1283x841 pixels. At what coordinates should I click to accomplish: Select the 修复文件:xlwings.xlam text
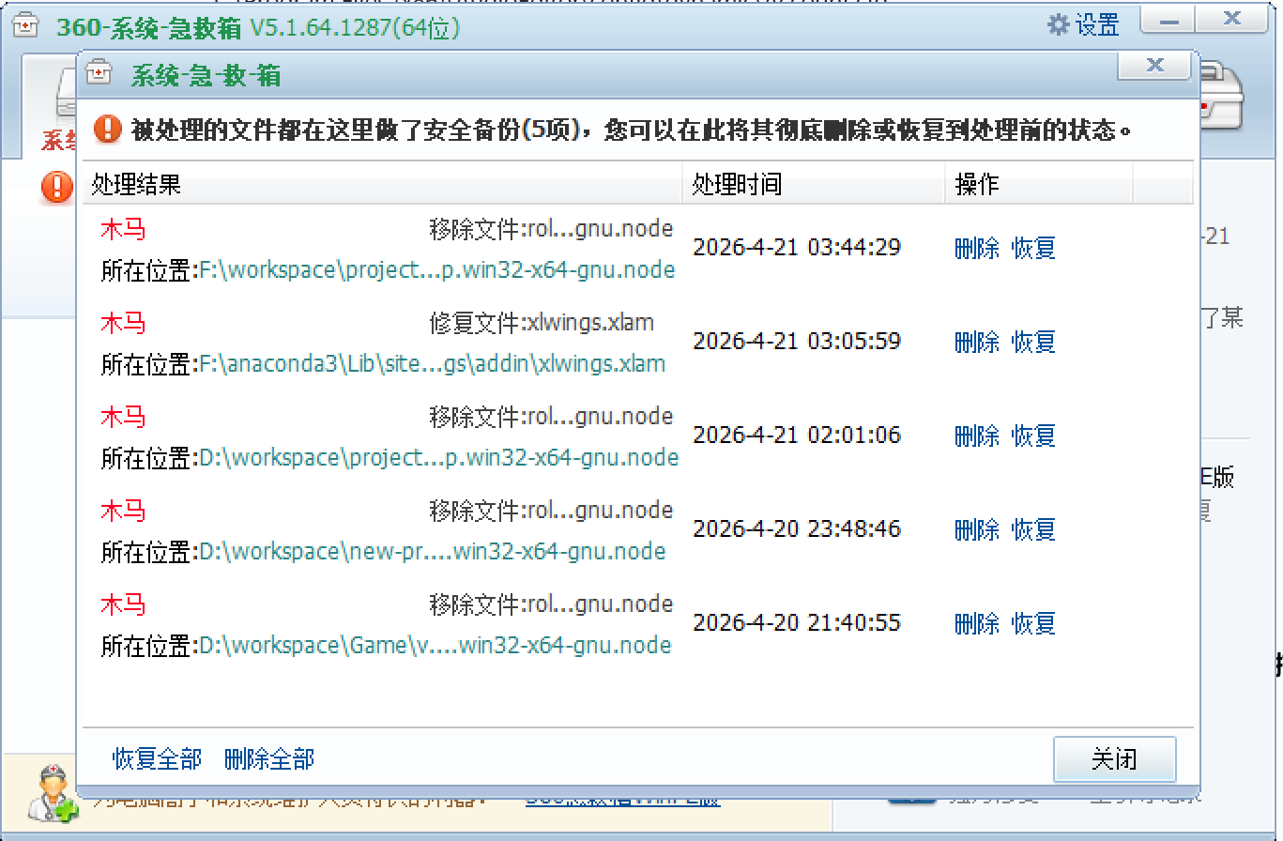542,323
